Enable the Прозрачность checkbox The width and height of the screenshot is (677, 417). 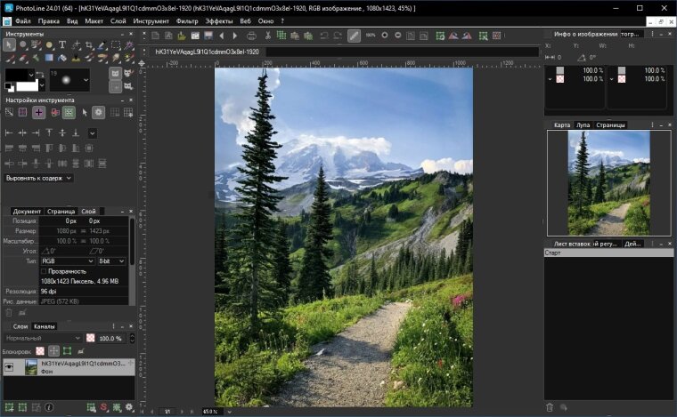click(45, 271)
